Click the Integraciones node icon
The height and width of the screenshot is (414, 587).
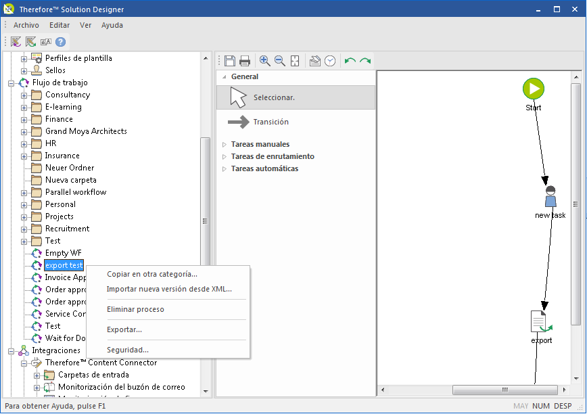[24, 350]
